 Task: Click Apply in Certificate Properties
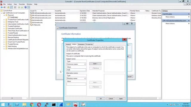coord(121,99)
